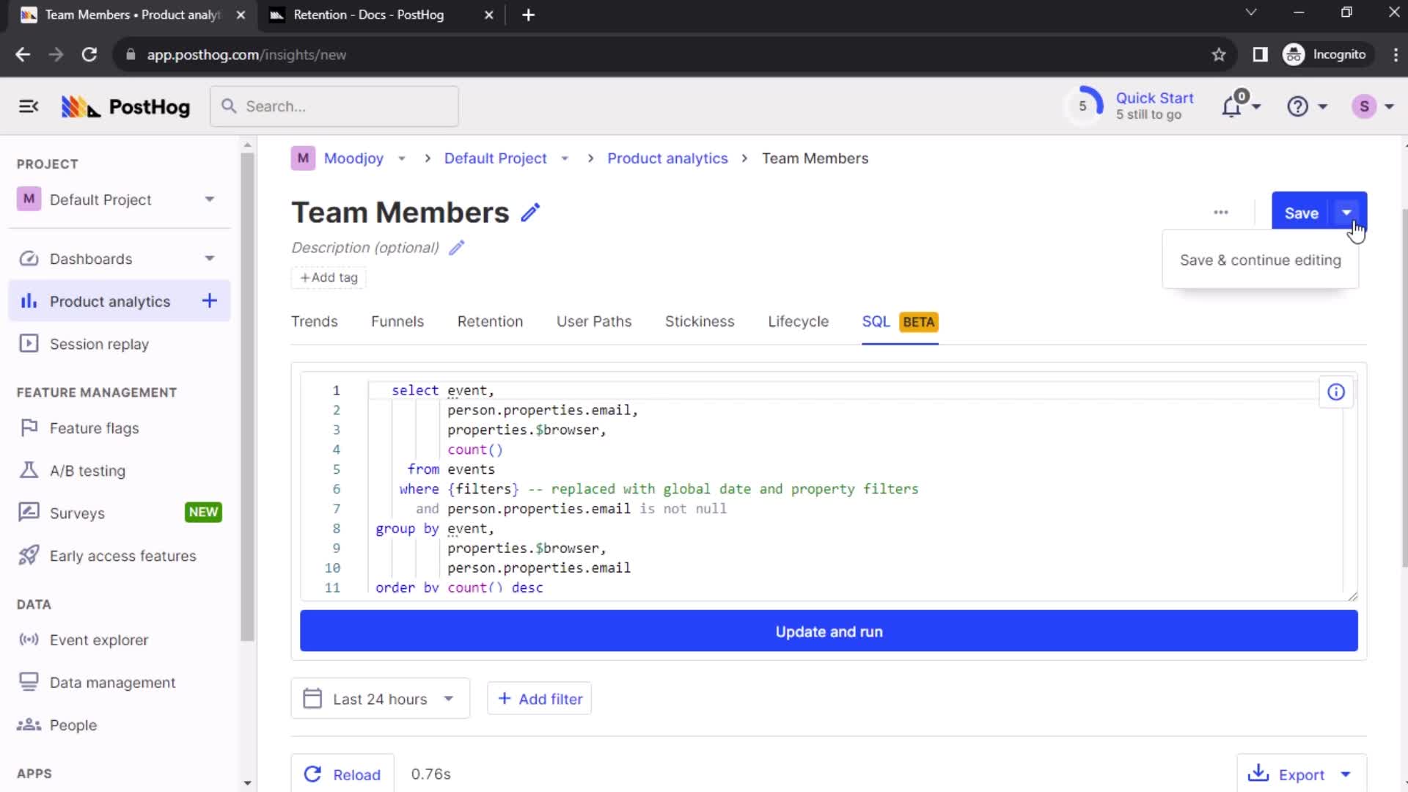Click the description edit pencil icon
Screen dimensions: 1408x792
(x=458, y=248)
